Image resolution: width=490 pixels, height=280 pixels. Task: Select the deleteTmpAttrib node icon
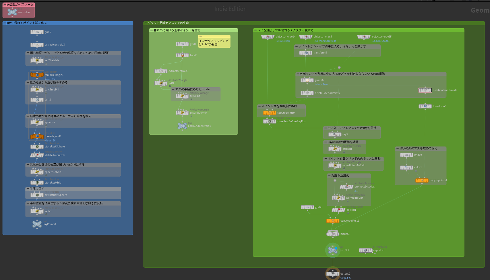coord(37,155)
